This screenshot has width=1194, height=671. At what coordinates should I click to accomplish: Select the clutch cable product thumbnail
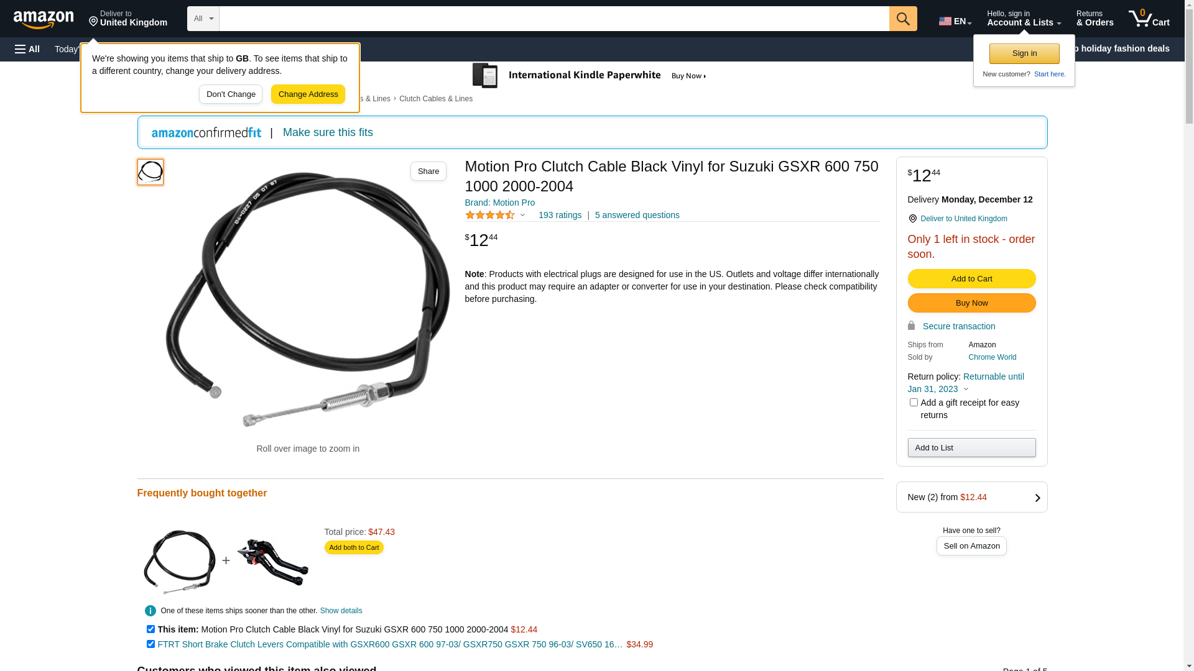150,172
